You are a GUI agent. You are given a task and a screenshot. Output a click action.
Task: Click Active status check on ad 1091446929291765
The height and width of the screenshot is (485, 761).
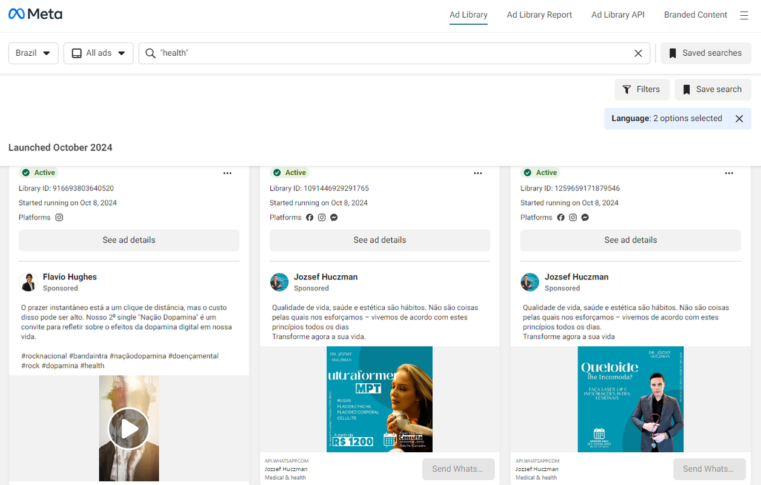pyautogui.click(x=277, y=173)
